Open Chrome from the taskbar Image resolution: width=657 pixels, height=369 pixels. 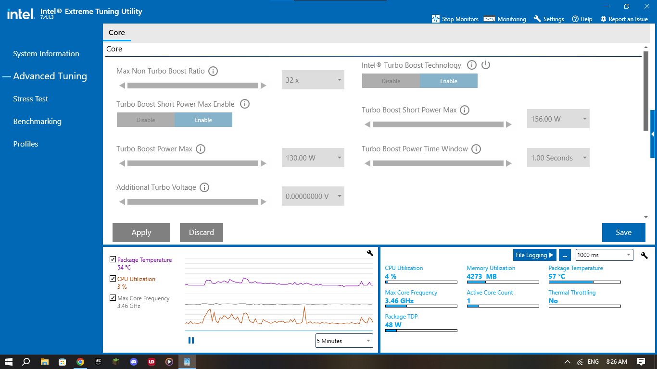[80, 362]
